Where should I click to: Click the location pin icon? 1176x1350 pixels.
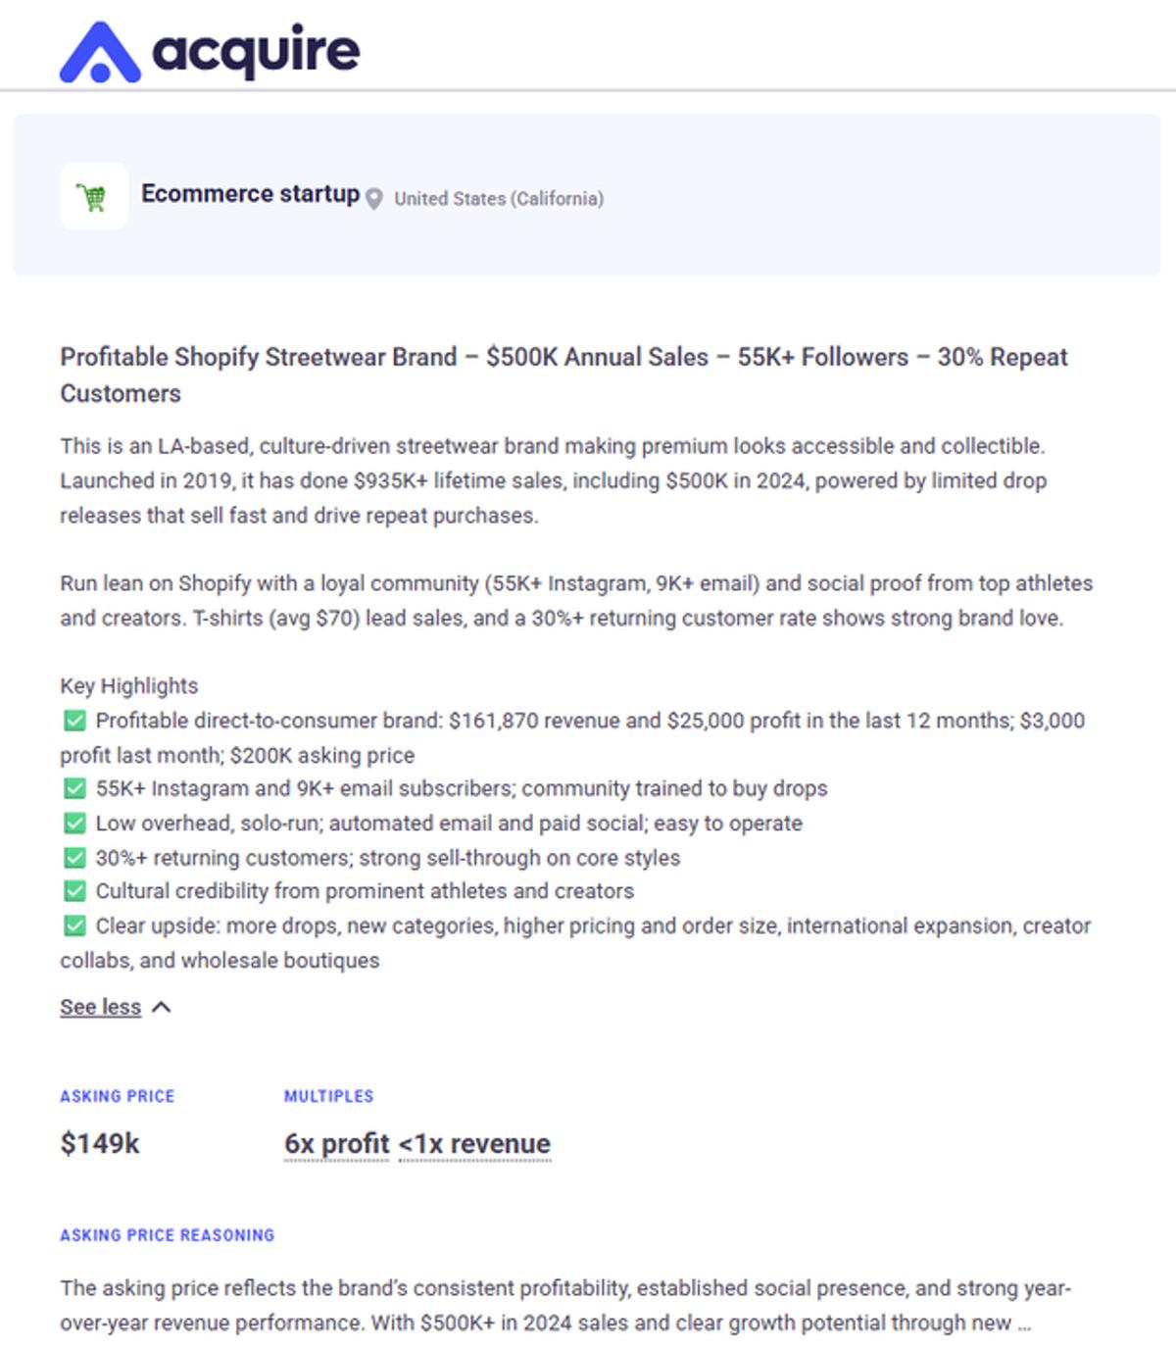pos(373,199)
